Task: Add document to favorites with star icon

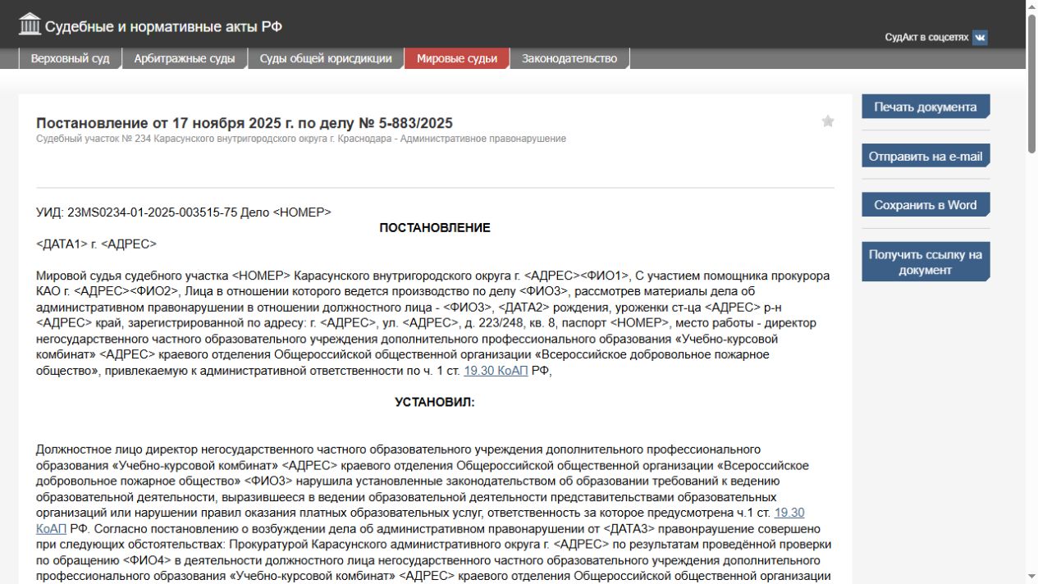Action: click(x=828, y=121)
